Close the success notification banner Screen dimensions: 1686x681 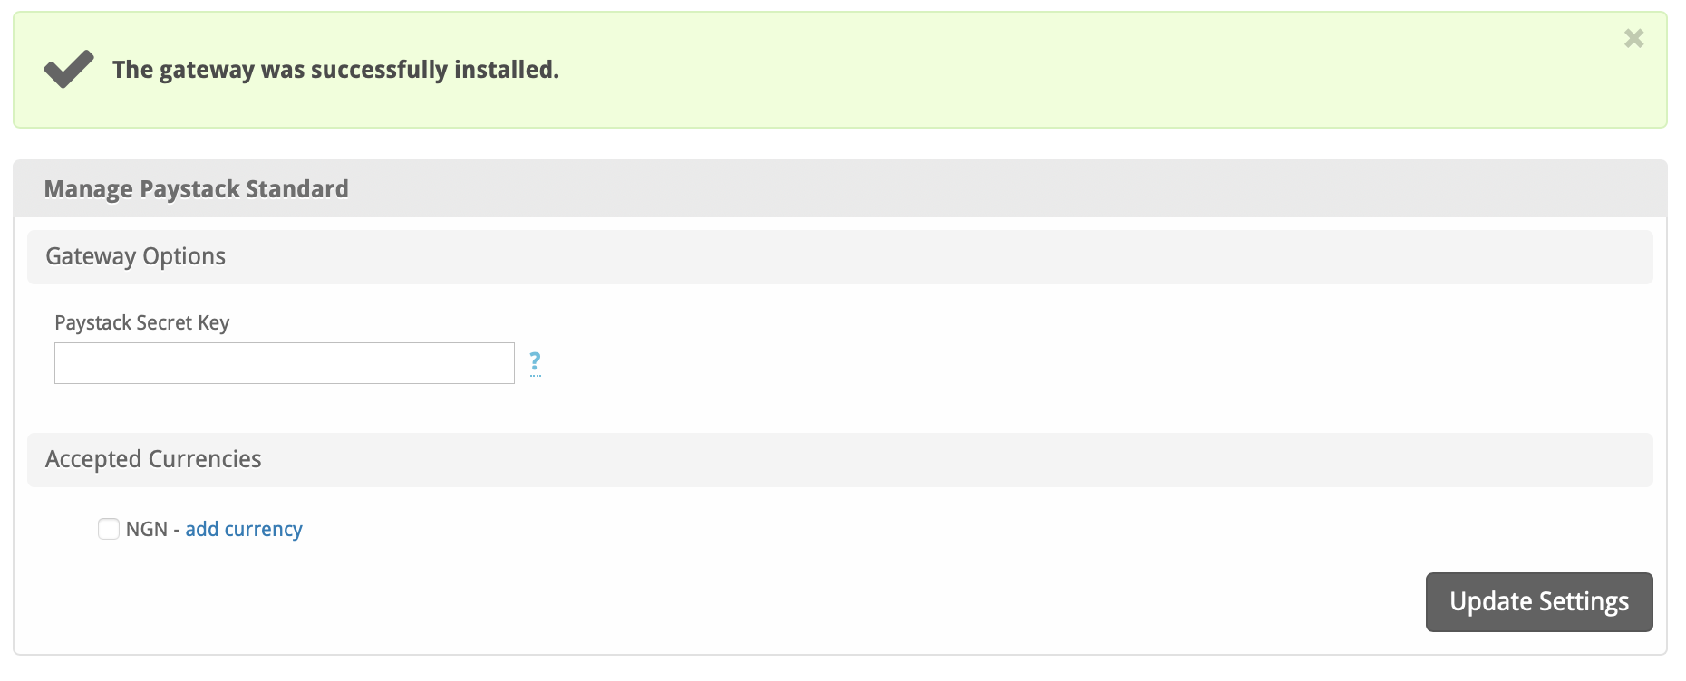tap(1633, 38)
